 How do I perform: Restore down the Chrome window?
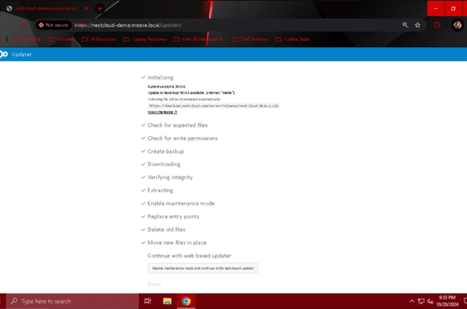click(x=453, y=8)
